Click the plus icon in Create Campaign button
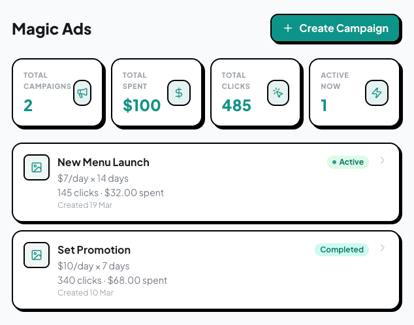The image size is (414, 325). click(288, 29)
